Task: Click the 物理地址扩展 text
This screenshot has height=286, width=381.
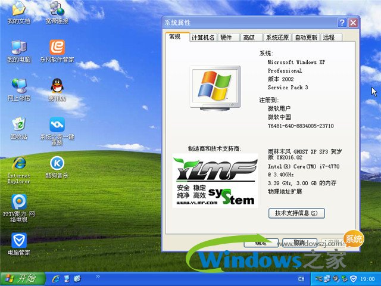Action: pyautogui.click(x=285, y=192)
